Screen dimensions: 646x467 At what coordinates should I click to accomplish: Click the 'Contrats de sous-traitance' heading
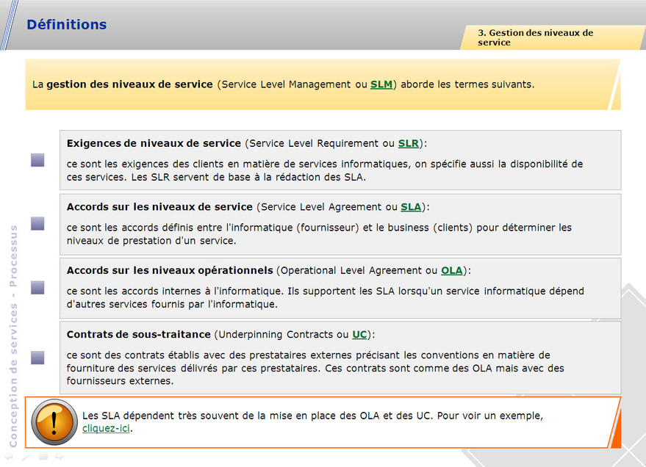139,335
